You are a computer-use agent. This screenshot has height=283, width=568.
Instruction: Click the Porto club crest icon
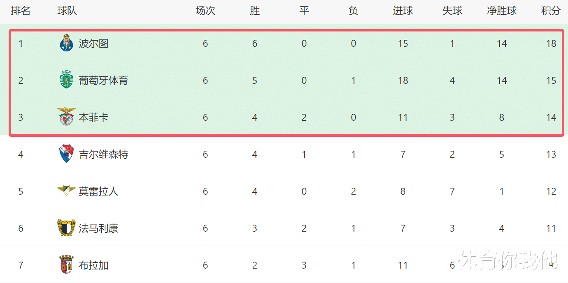pyautogui.click(x=66, y=43)
